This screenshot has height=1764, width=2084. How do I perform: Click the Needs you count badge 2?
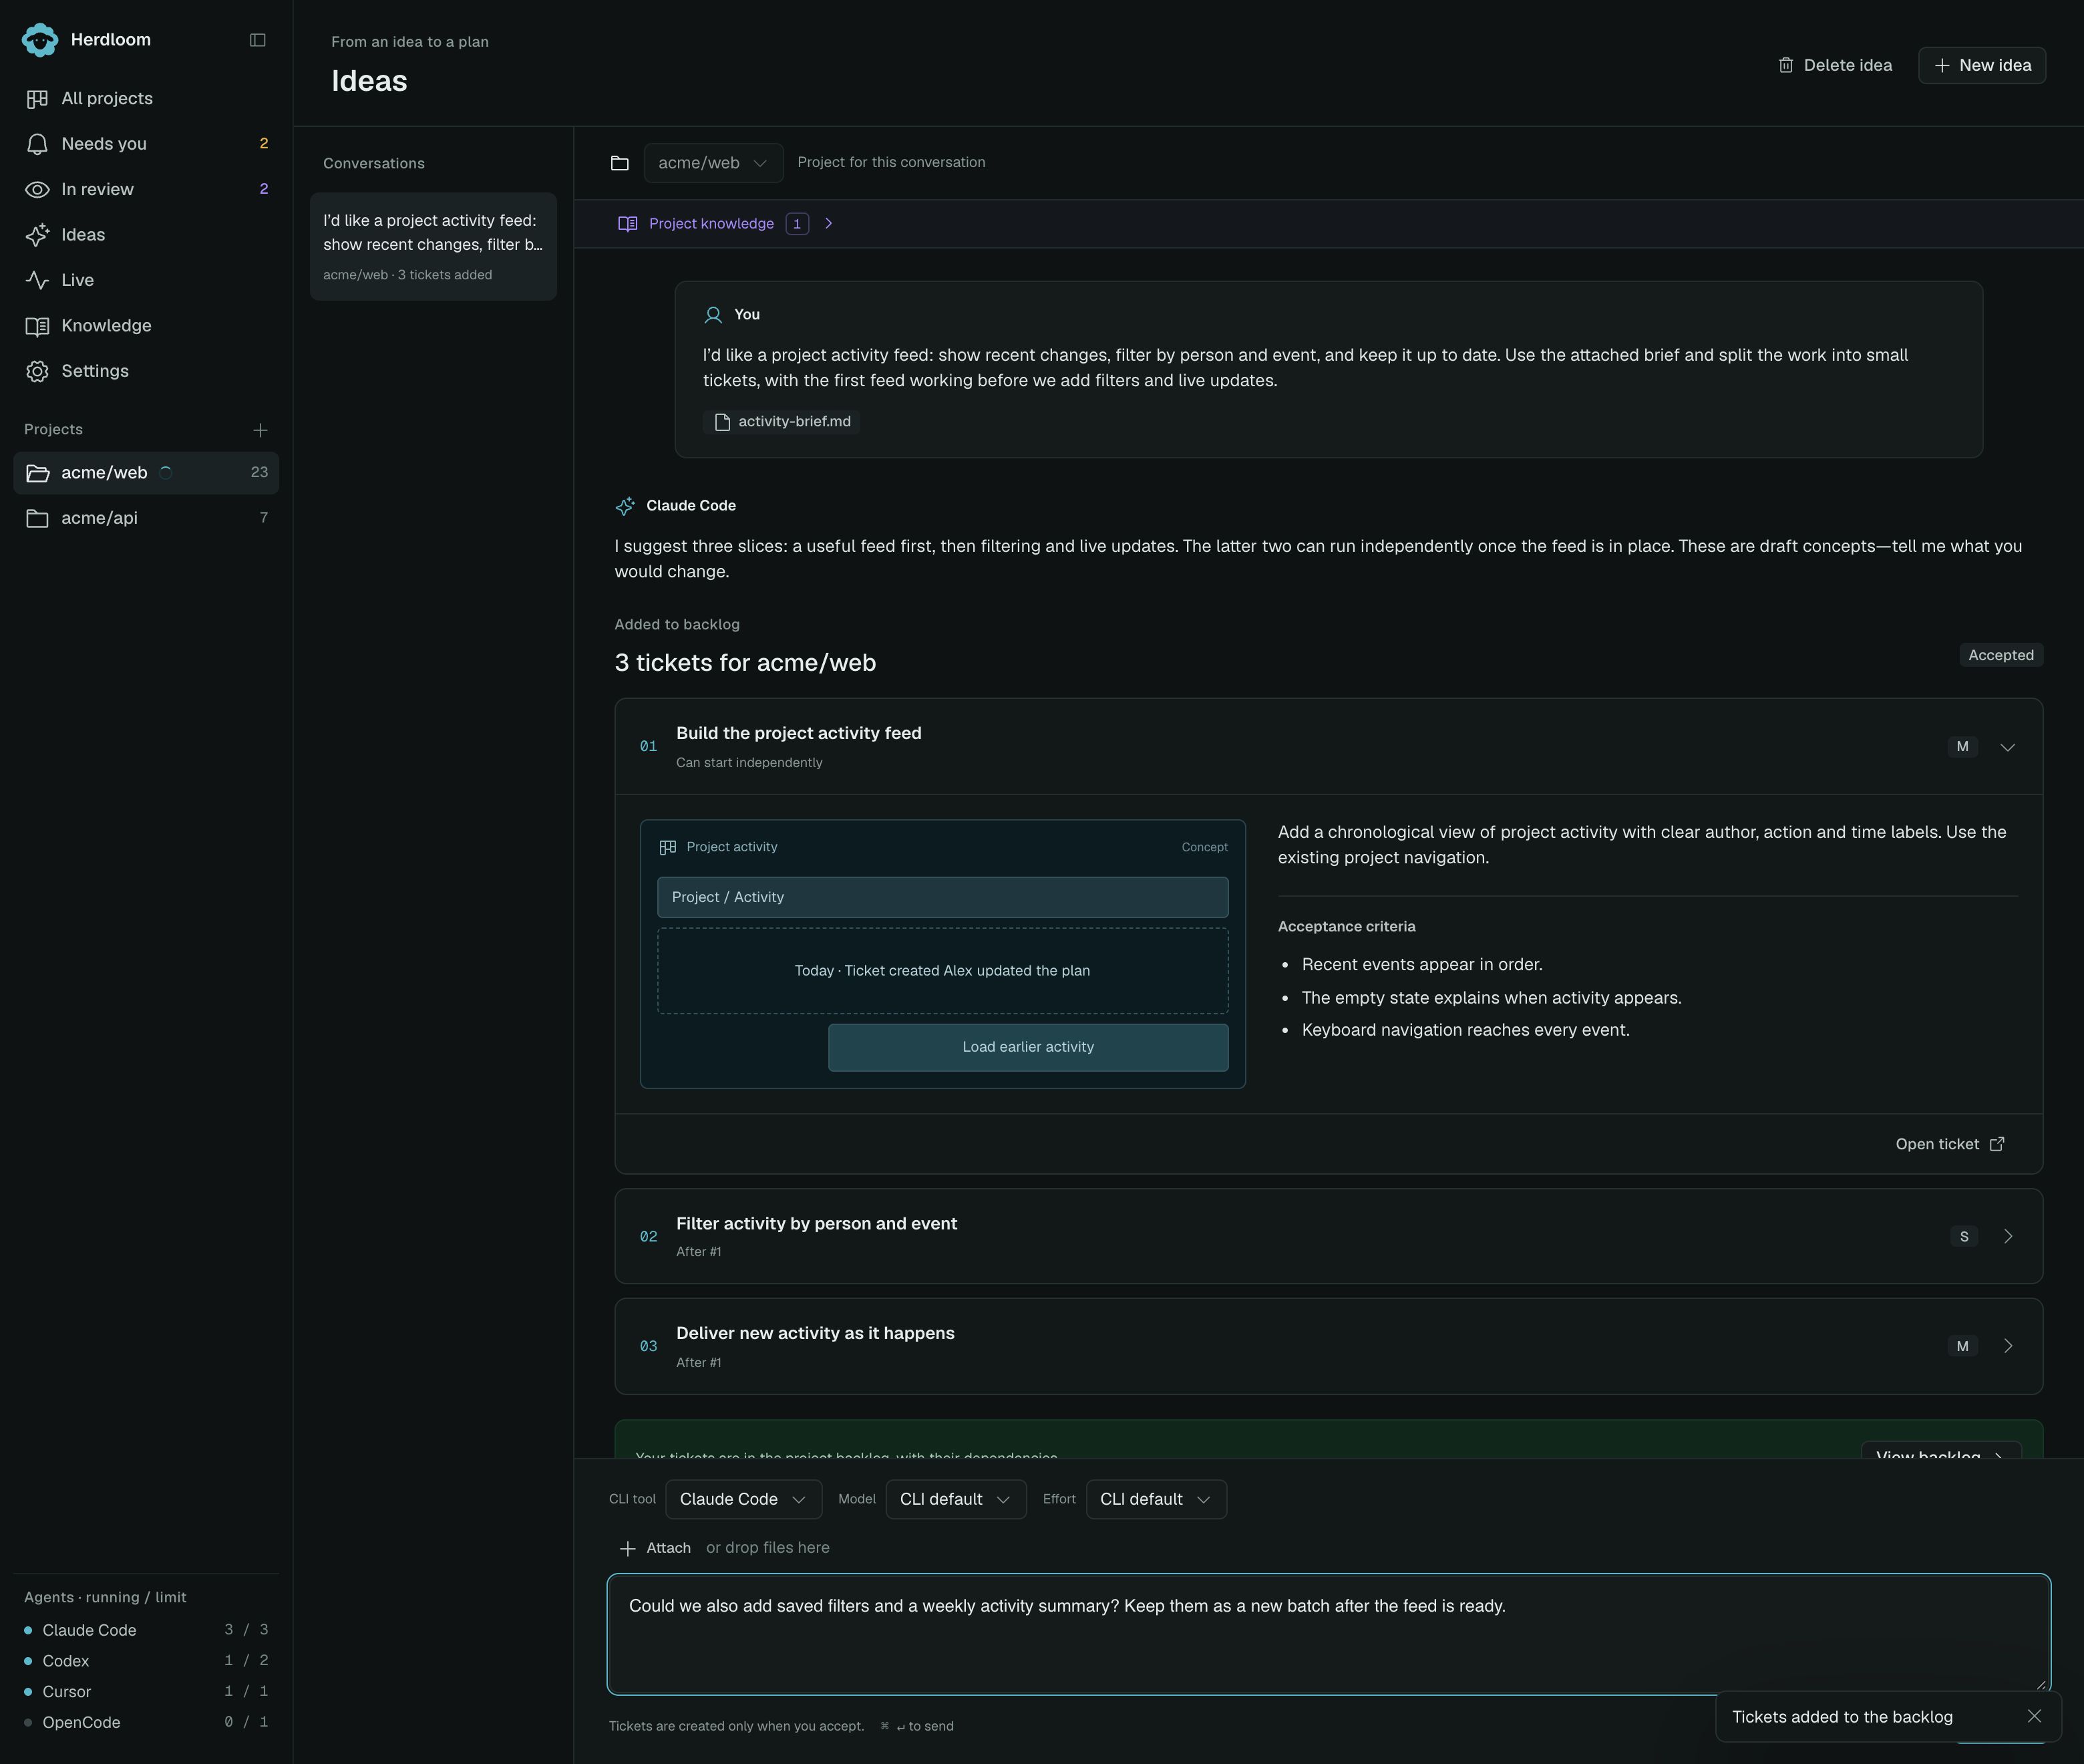tap(264, 144)
